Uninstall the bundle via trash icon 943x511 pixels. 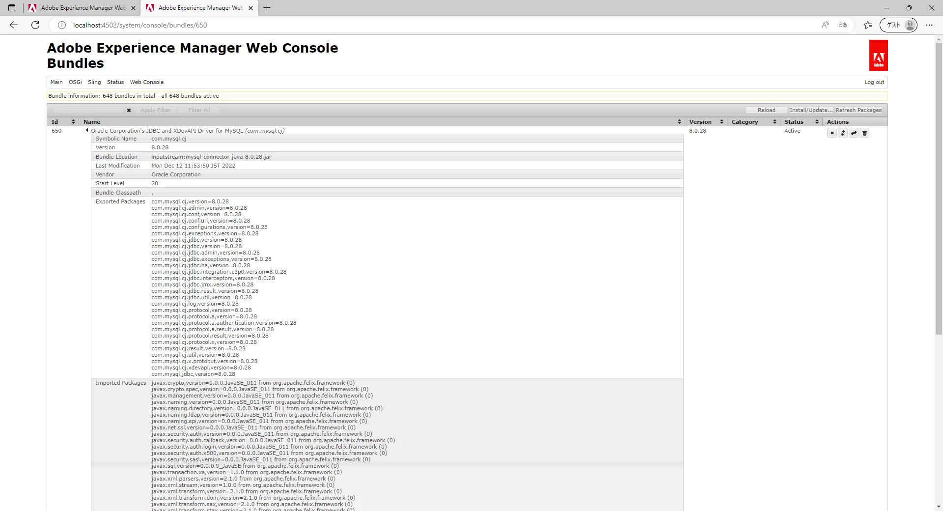[x=865, y=133]
